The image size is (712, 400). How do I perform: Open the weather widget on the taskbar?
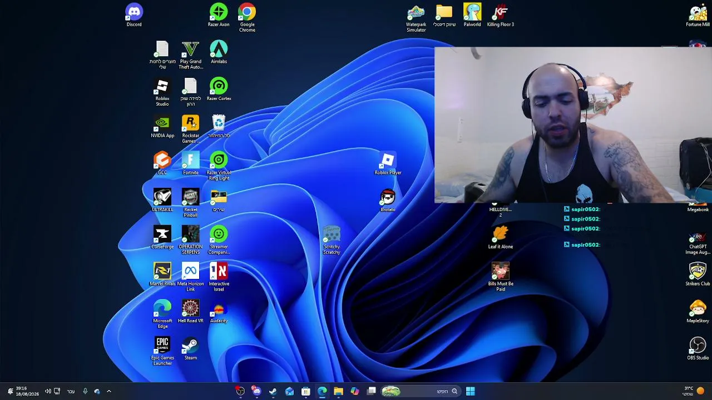tap(694, 391)
